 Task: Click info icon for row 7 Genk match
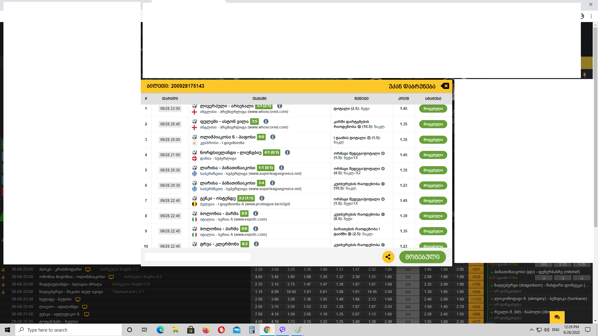click(262, 198)
